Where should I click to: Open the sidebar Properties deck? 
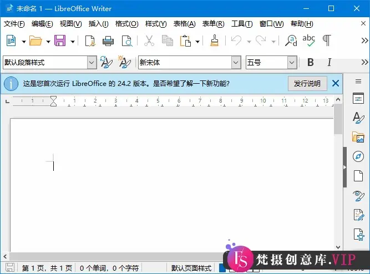click(x=358, y=98)
